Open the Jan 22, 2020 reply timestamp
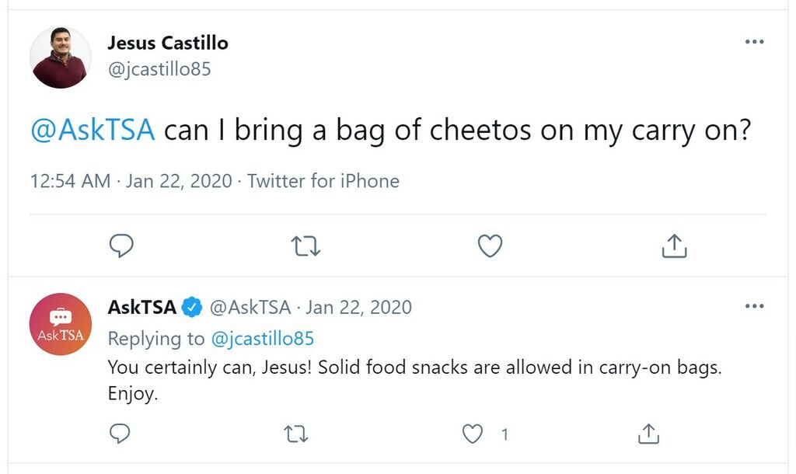Viewport: 796px width, 474px height. (359, 307)
